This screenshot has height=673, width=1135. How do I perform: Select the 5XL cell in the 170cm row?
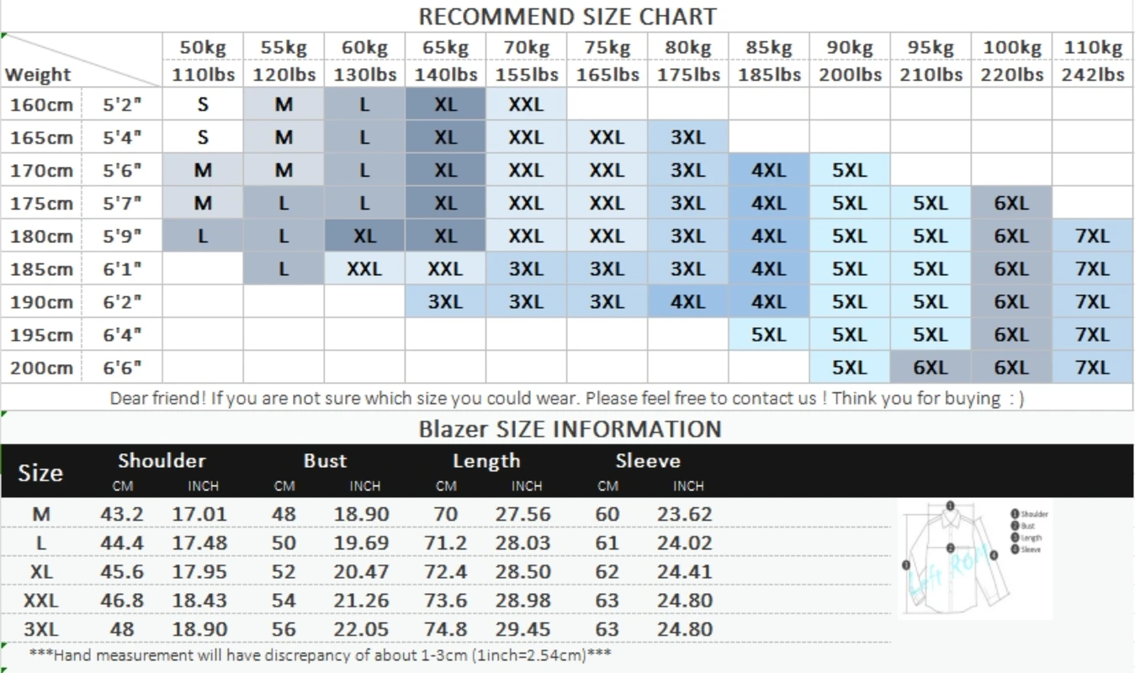click(850, 170)
